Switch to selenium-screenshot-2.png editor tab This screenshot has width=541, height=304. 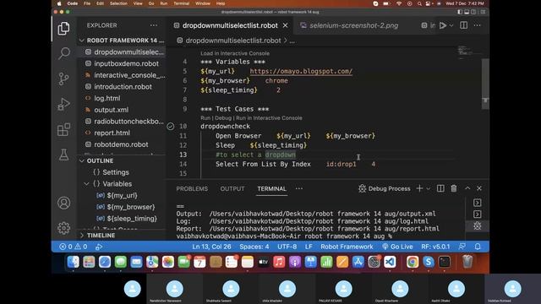tap(348, 25)
